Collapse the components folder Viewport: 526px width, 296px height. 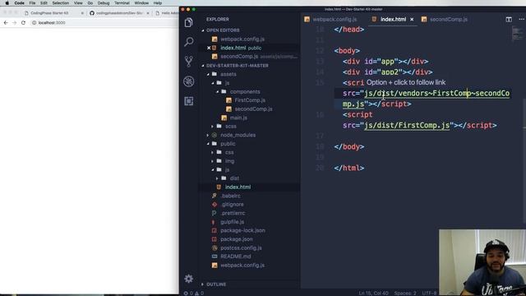(245, 91)
